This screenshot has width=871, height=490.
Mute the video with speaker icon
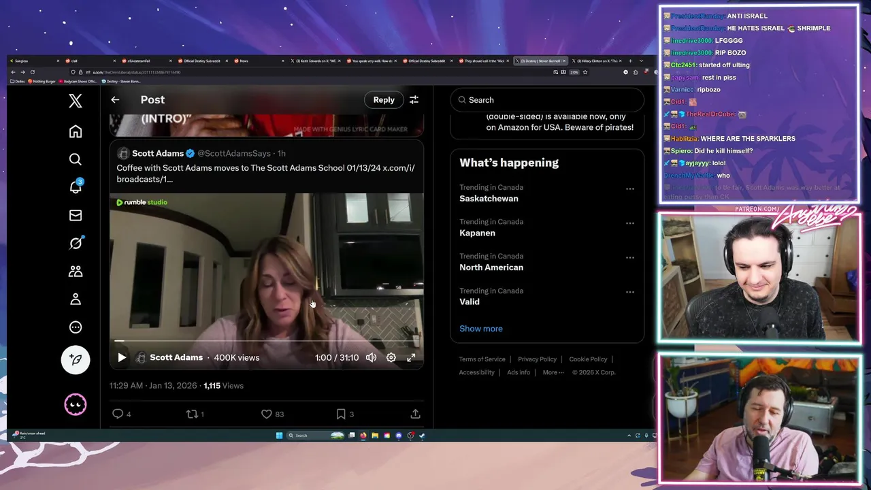point(371,357)
